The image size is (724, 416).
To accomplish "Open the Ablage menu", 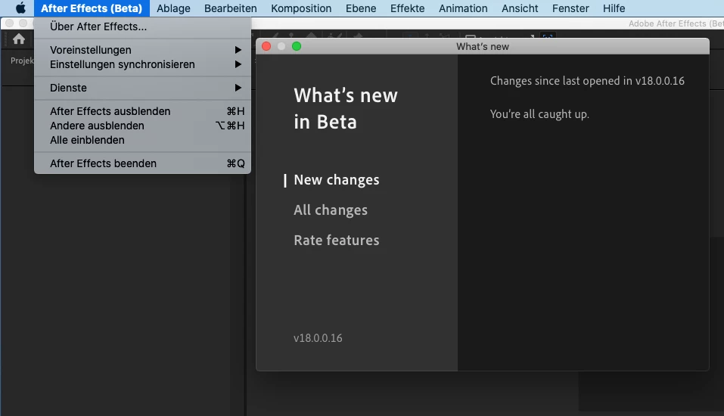I will pyautogui.click(x=173, y=8).
